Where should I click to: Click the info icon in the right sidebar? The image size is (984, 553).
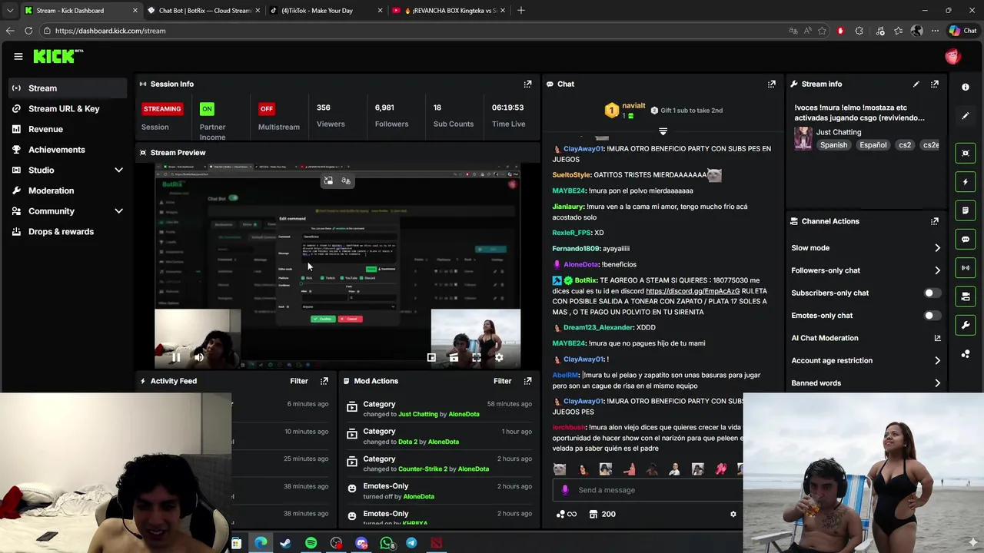[966, 87]
